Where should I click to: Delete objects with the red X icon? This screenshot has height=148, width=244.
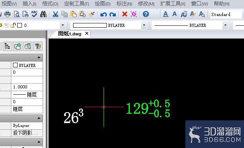pyautogui.click(x=125, y=14)
